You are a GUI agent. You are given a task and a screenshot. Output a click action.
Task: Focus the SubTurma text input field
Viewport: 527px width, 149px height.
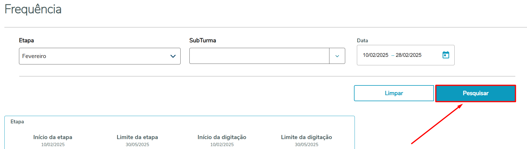[x=259, y=56]
